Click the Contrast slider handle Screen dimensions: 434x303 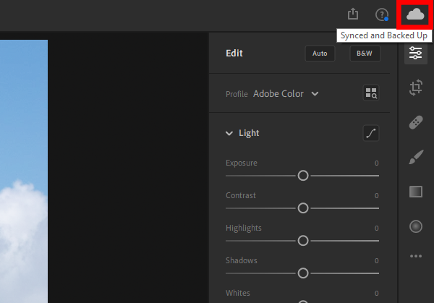[303, 208]
